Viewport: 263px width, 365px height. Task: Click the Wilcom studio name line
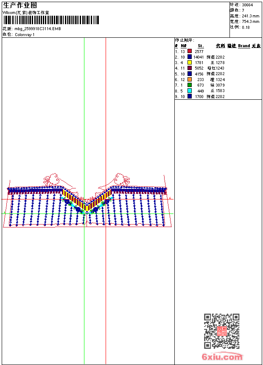tap(26, 13)
